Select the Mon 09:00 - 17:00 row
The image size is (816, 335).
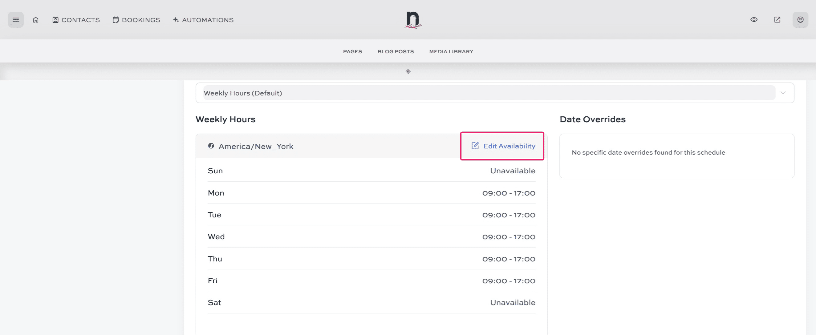pyautogui.click(x=371, y=193)
